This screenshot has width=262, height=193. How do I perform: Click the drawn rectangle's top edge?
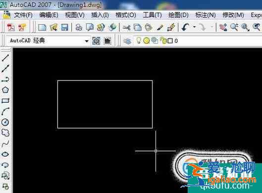(105, 81)
